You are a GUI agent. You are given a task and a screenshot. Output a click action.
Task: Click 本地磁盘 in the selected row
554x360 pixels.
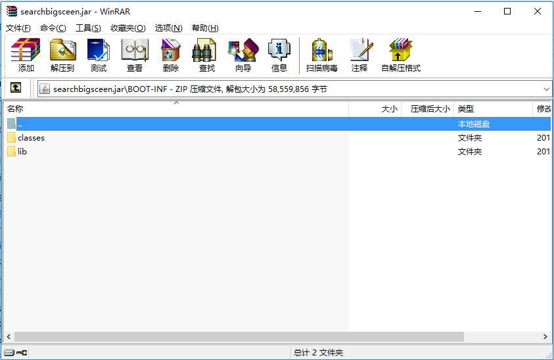coord(474,124)
